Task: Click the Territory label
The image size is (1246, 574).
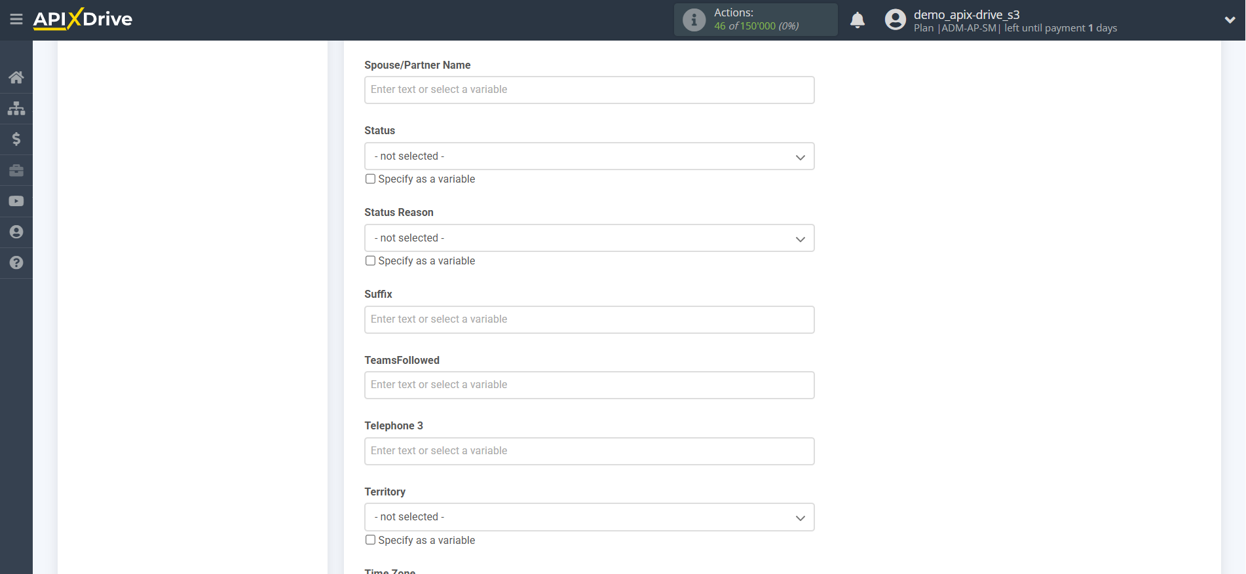Action: click(x=385, y=492)
